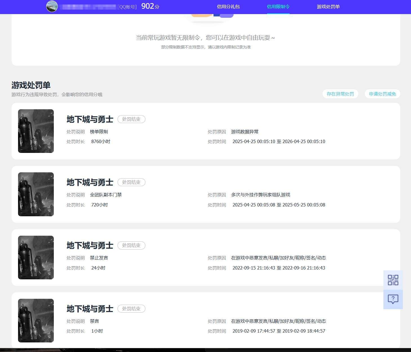Open game thumbnail for 榜单限制 penalty
This screenshot has height=352, width=411.
pyautogui.click(x=36, y=131)
